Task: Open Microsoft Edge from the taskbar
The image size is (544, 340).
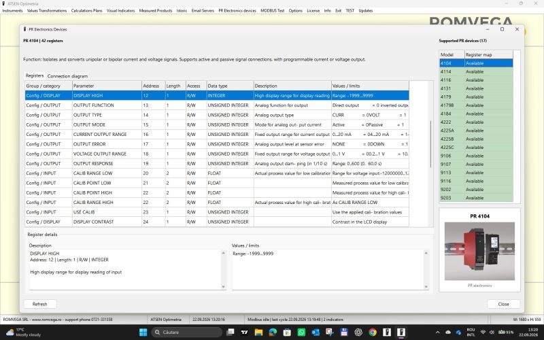Action: click(x=273, y=333)
